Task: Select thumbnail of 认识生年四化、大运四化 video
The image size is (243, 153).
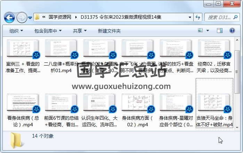Action: (99, 103)
